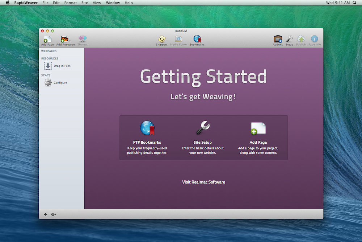The height and width of the screenshot is (242, 362).
Task: Click the 'Drag in Files' label
Action: coord(62,66)
